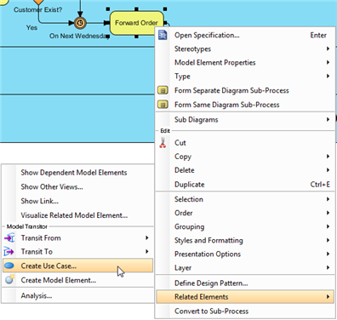337x320 pixels.
Task: Select Show Other Views
Action: tap(77, 186)
